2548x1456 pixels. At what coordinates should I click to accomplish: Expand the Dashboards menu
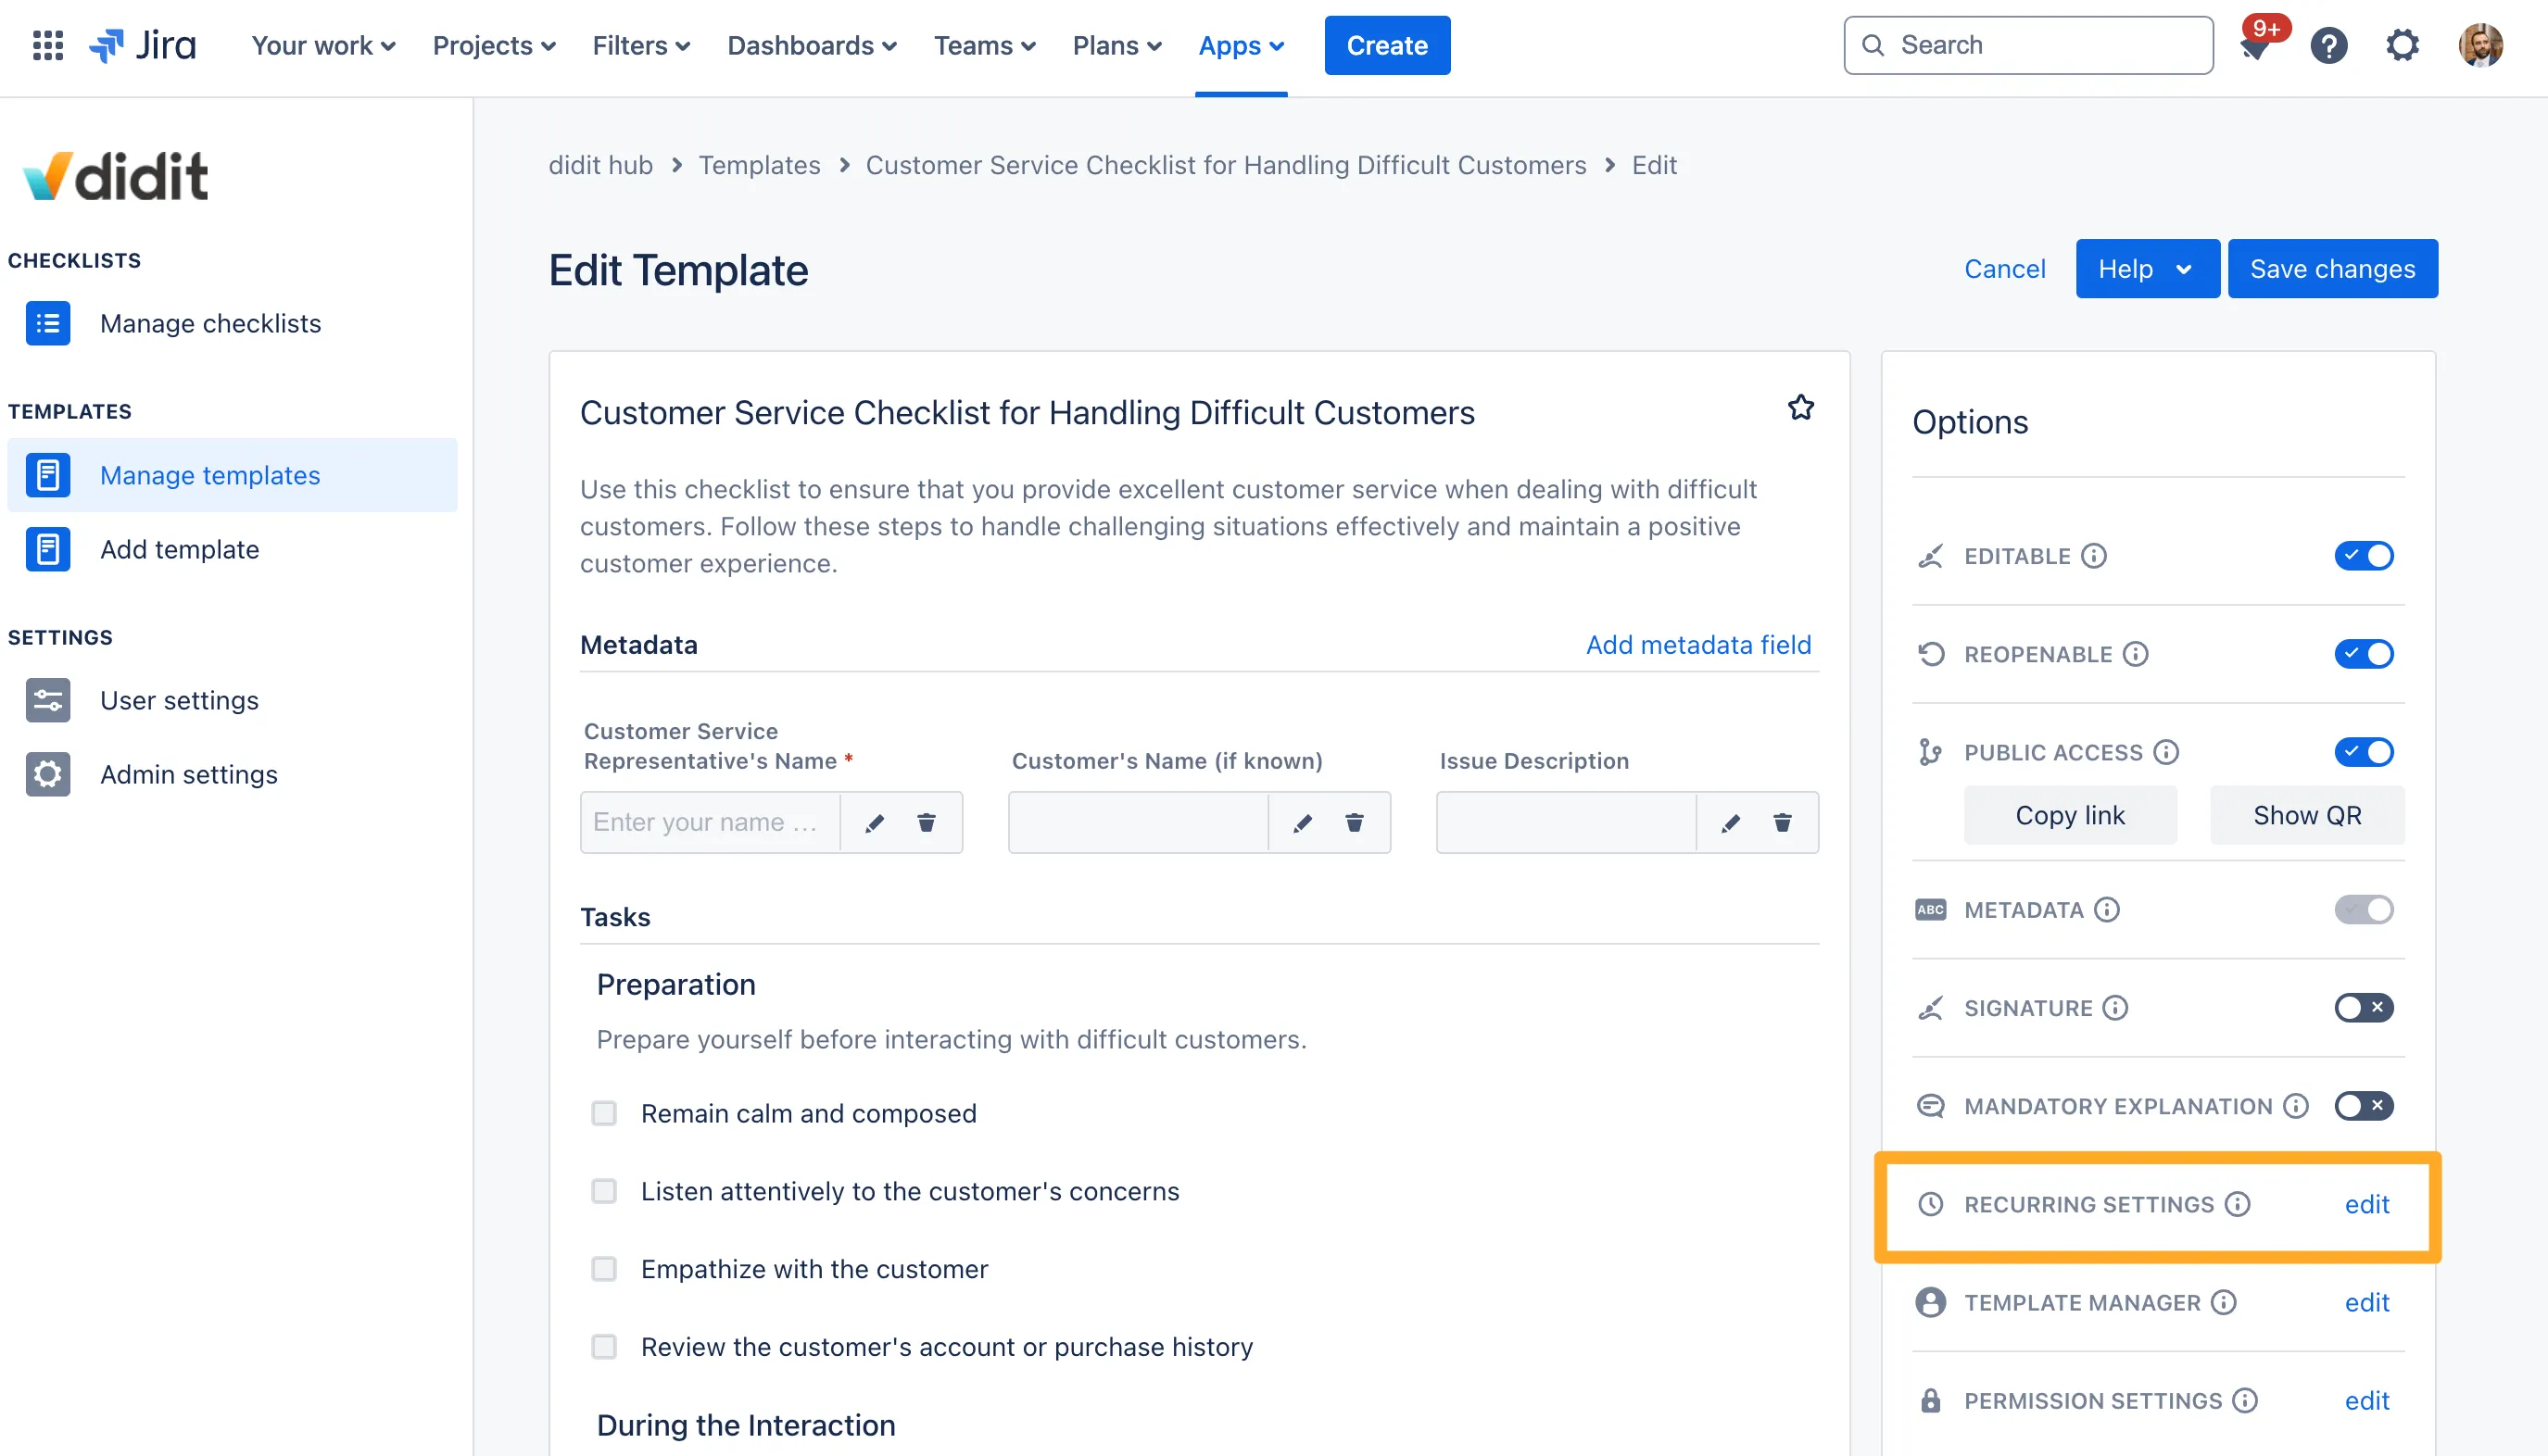812,46
